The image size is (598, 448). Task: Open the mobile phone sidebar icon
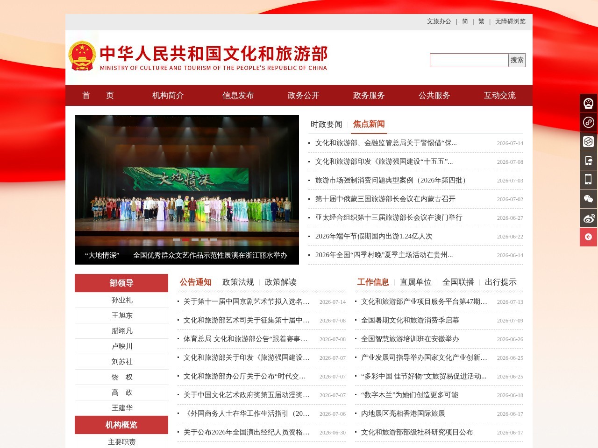pos(589,180)
